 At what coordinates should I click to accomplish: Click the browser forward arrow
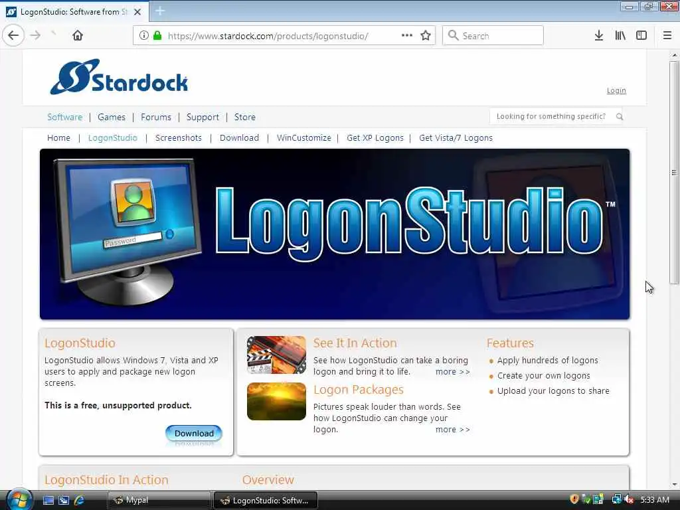coord(36,35)
